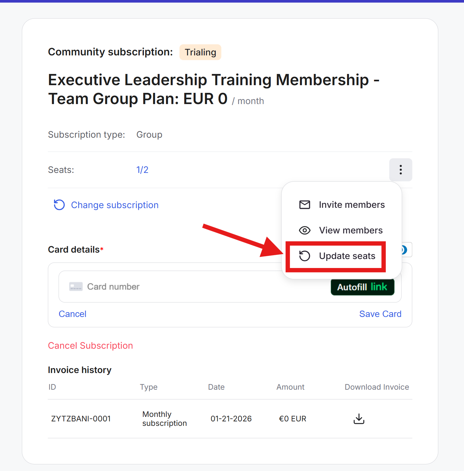464x471 pixels.
Task: Click the envelope icon for Invite members
Action: click(304, 205)
